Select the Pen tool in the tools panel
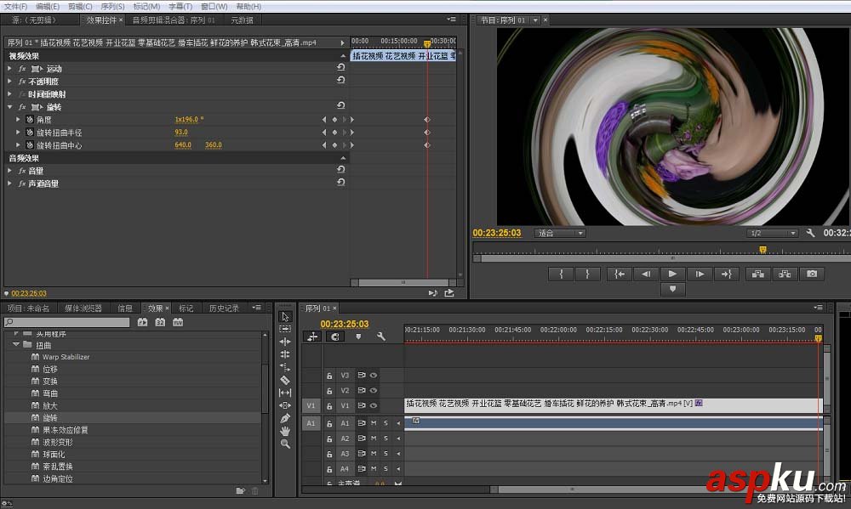 click(x=285, y=418)
